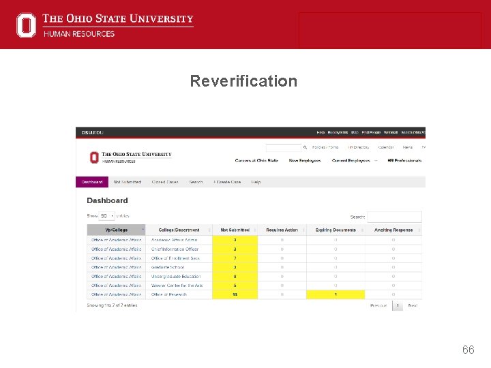491x368 pixels.
Task: Open the Show entries count dropdown
Action: (x=107, y=216)
